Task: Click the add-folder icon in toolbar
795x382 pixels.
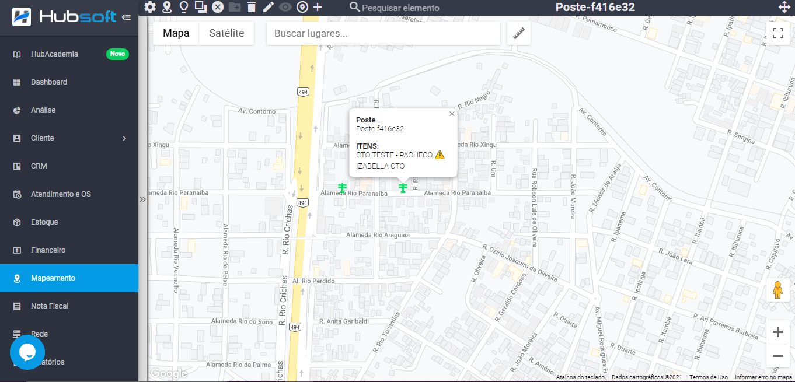Action: [x=235, y=7]
